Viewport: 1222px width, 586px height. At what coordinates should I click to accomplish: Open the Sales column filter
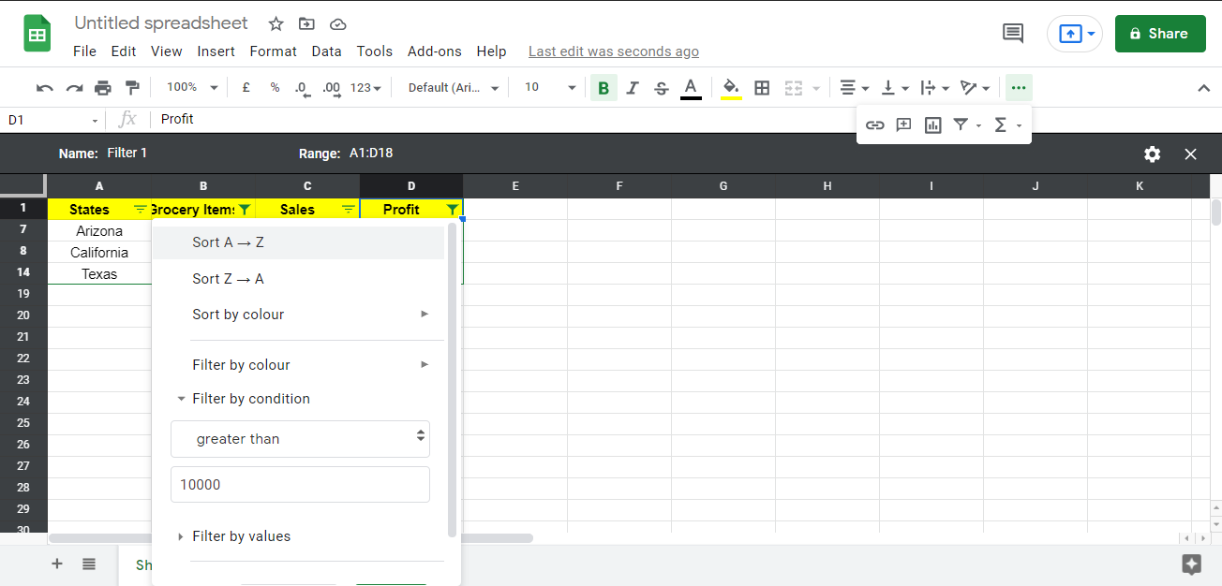349,210
